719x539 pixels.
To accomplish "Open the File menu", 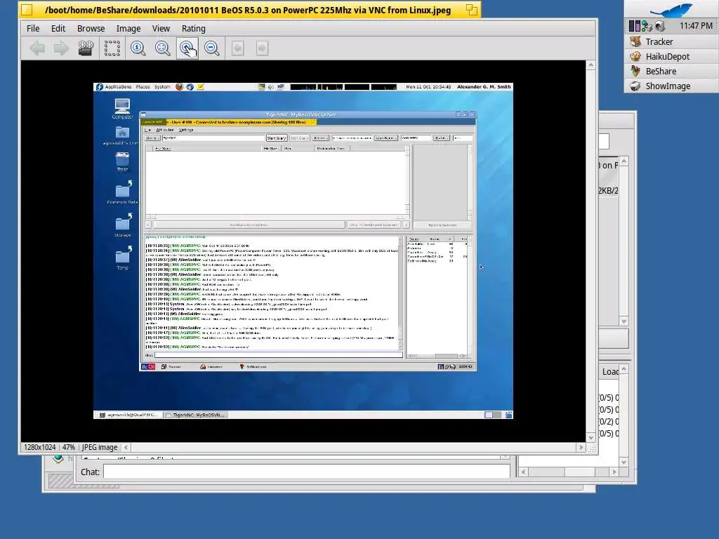I will tap(33, 28).
